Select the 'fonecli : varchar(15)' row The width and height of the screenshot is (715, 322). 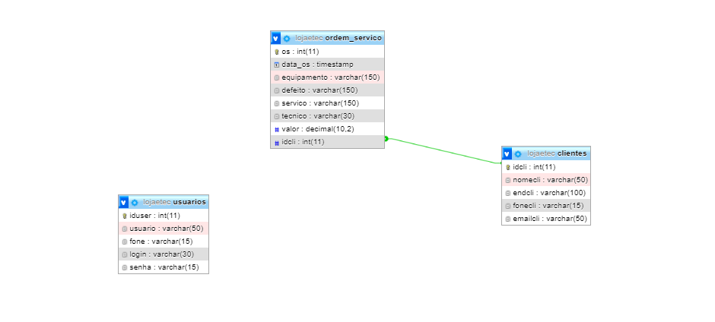546,206
